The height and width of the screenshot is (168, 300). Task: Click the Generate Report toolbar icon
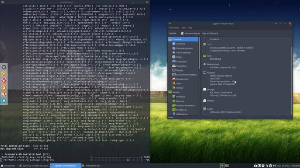[x=182, y=33]
